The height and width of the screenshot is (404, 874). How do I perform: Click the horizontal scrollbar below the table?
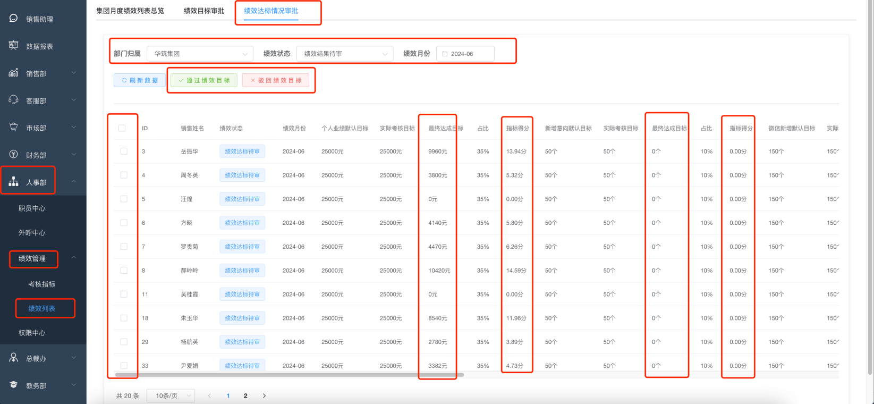click(x=290, y=375)
